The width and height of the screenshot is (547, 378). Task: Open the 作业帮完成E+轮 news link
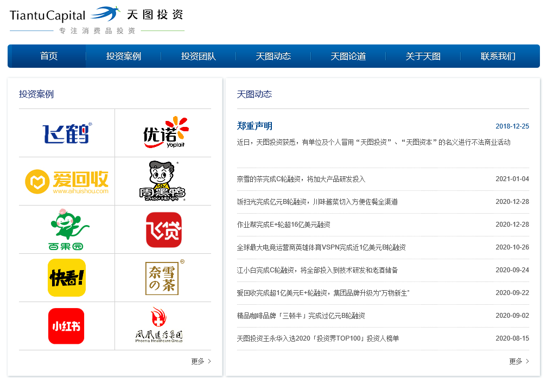point(283,225)
